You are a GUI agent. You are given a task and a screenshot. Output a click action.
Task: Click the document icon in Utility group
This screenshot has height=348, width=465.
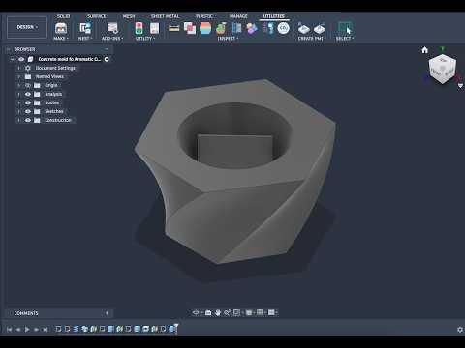click(155, 28)
